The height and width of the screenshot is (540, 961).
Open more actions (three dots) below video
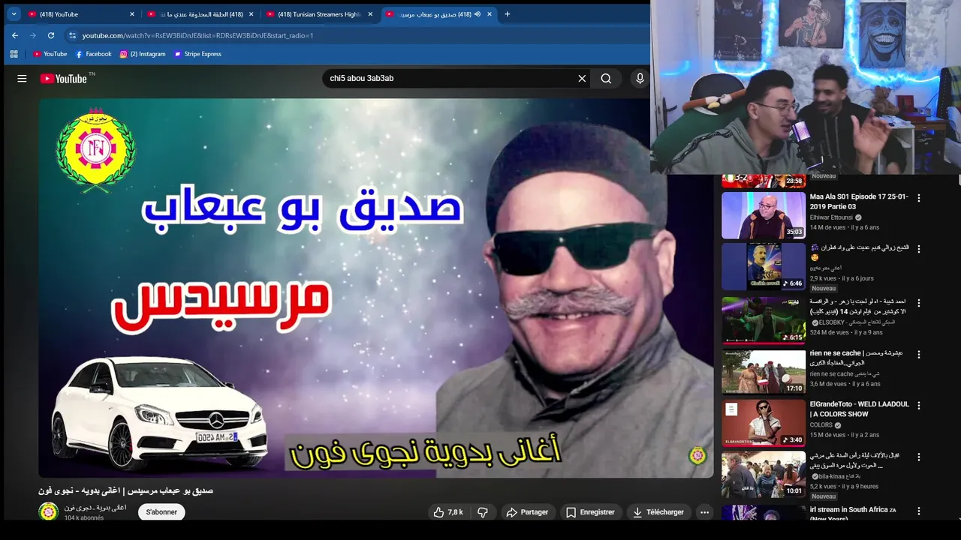point(704,512)
